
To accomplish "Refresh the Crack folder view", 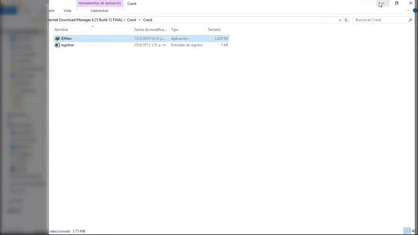I will [346, 20].
